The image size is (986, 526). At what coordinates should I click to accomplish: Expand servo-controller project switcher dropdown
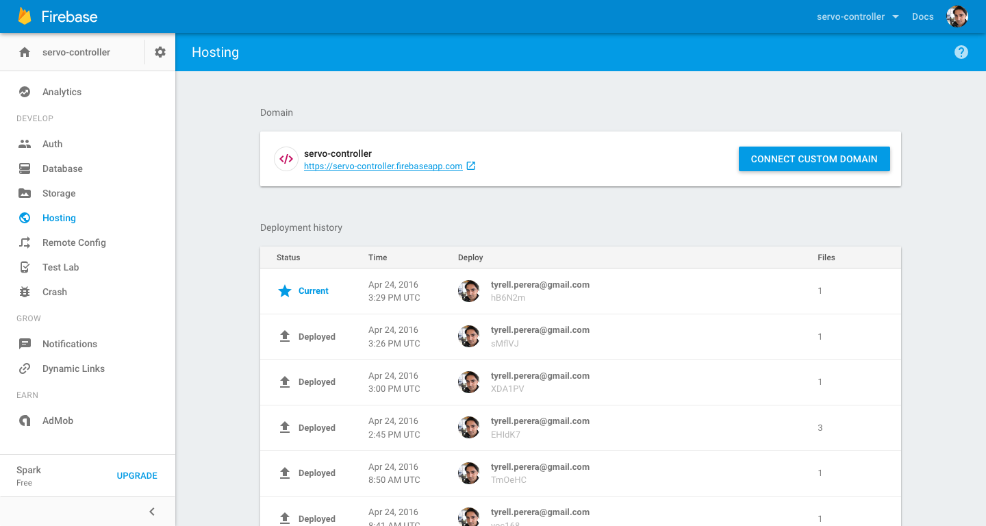858,16
